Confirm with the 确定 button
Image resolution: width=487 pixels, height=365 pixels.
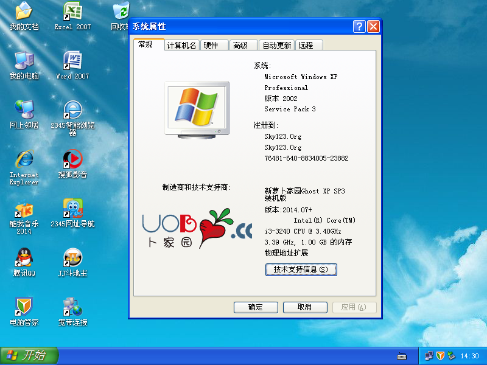click(256, 307)
